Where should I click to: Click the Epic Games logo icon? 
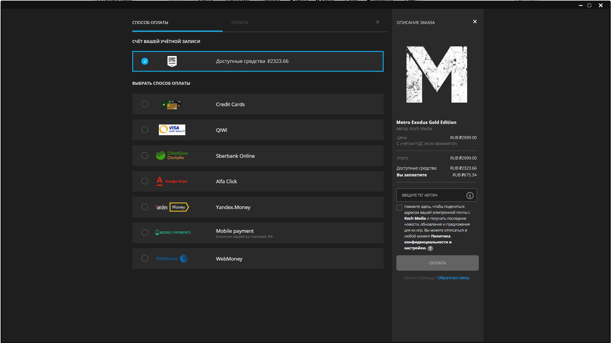click(172, 61)
